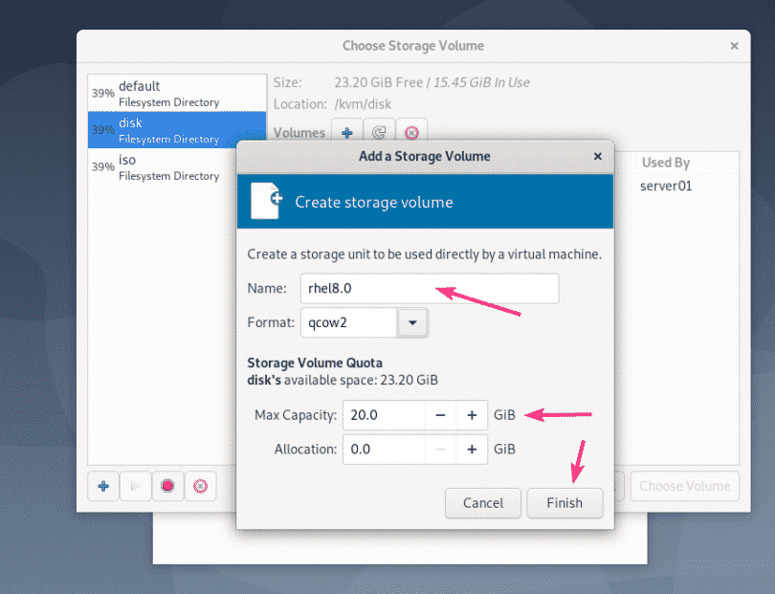The width and height of the screenshot is (775, 594).
Task: Open the Format dropdown showing qcow2
Action: (x=412, y=322)
